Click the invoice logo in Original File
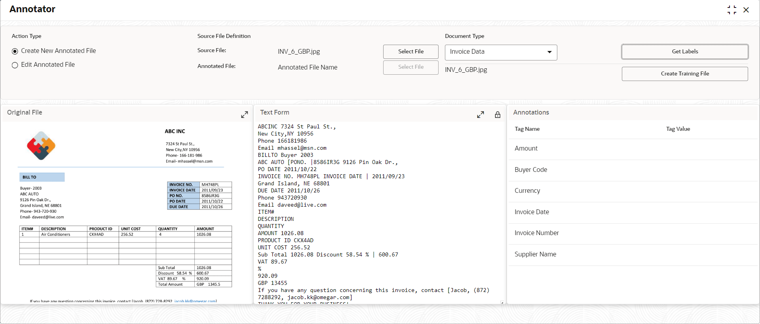 click(41, 146)
